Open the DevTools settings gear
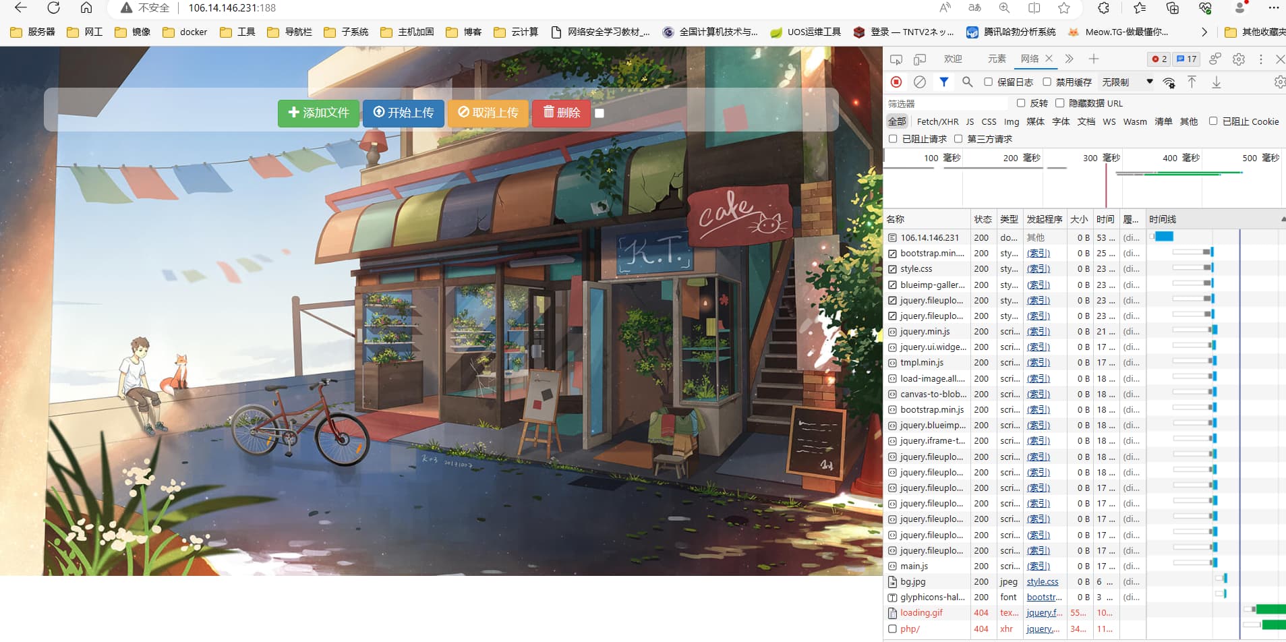1286x642 pixels. [1239, 59]
